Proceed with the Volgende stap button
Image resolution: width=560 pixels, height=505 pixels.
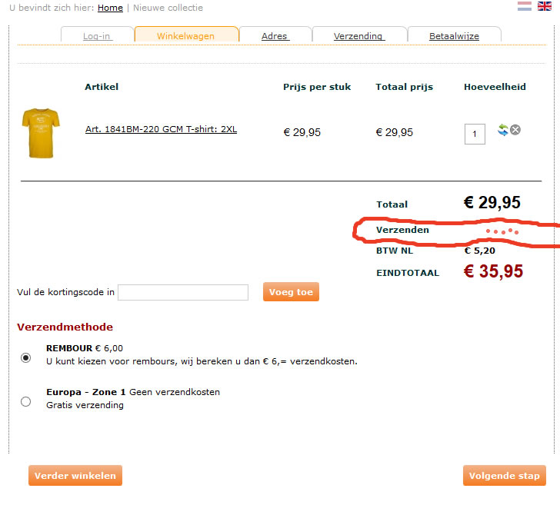click(505, 476)
